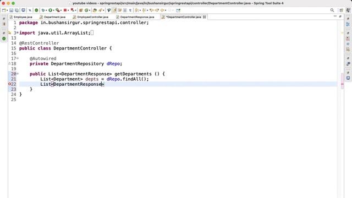Click the 'getDepartments' method name
This screenshot has width=352, height=198.
pyautogui.click(x=133, y=74)
